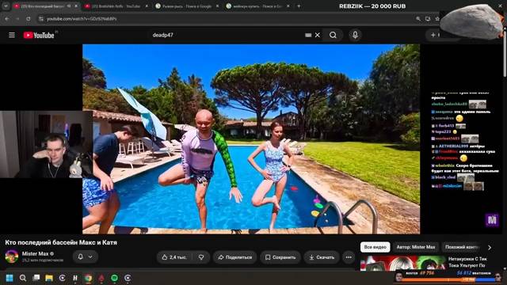This screenshot has width=507, height=285.
Task: Click the magnifier search button in YouTube
Action: (333, 35)
